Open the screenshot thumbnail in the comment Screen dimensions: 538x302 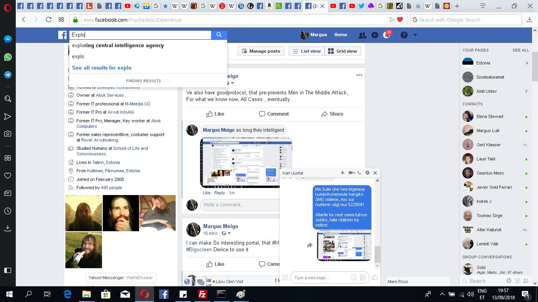(x=246, y=162)
